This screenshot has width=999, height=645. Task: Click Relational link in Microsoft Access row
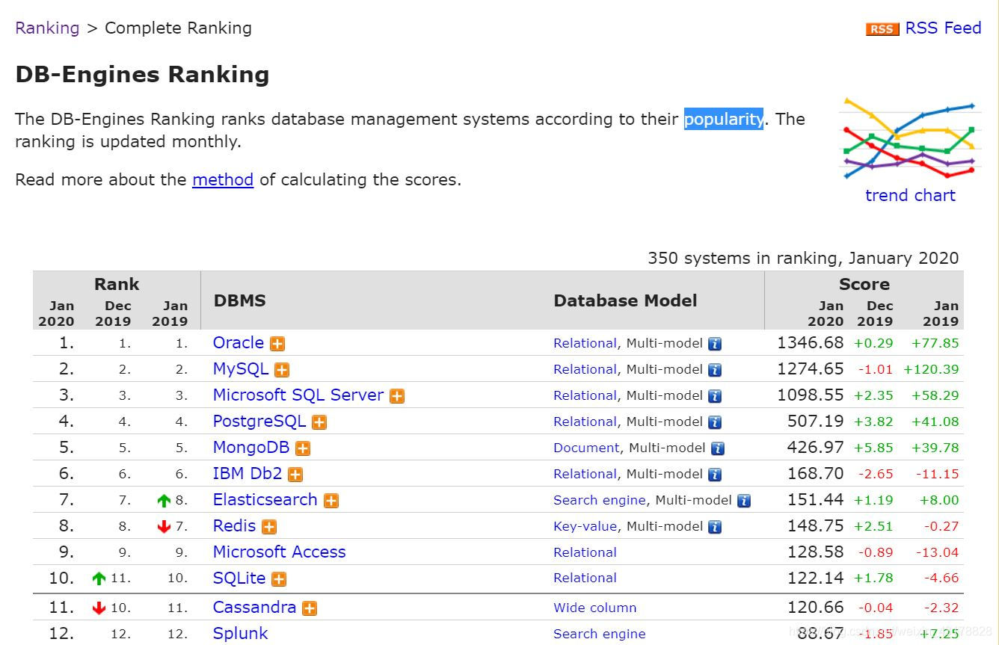585,552
